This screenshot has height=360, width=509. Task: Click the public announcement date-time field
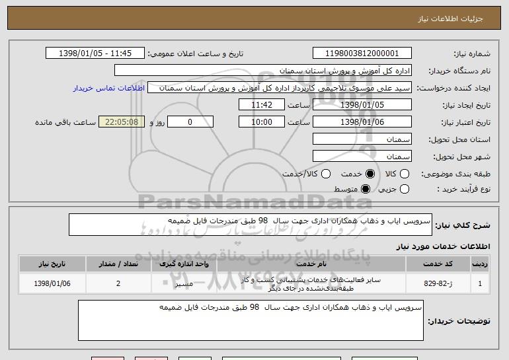[x=95, y=54]
